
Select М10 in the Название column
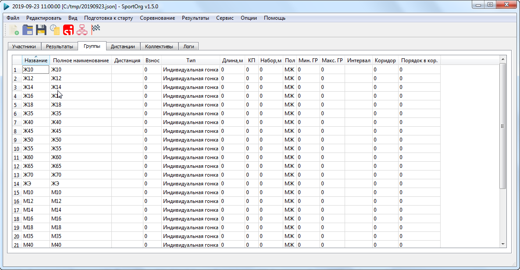pos(36,192)
